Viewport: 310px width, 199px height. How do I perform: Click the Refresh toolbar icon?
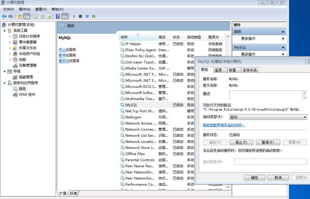point(42,16)
